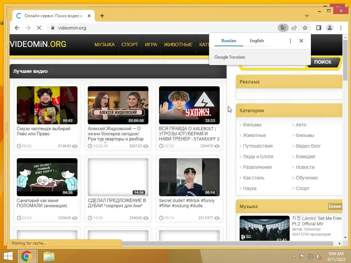Click title Смузи челлендж выбирай Лево или Право
This screenshot has height=263, width=351.
click(x=44, y=131)
